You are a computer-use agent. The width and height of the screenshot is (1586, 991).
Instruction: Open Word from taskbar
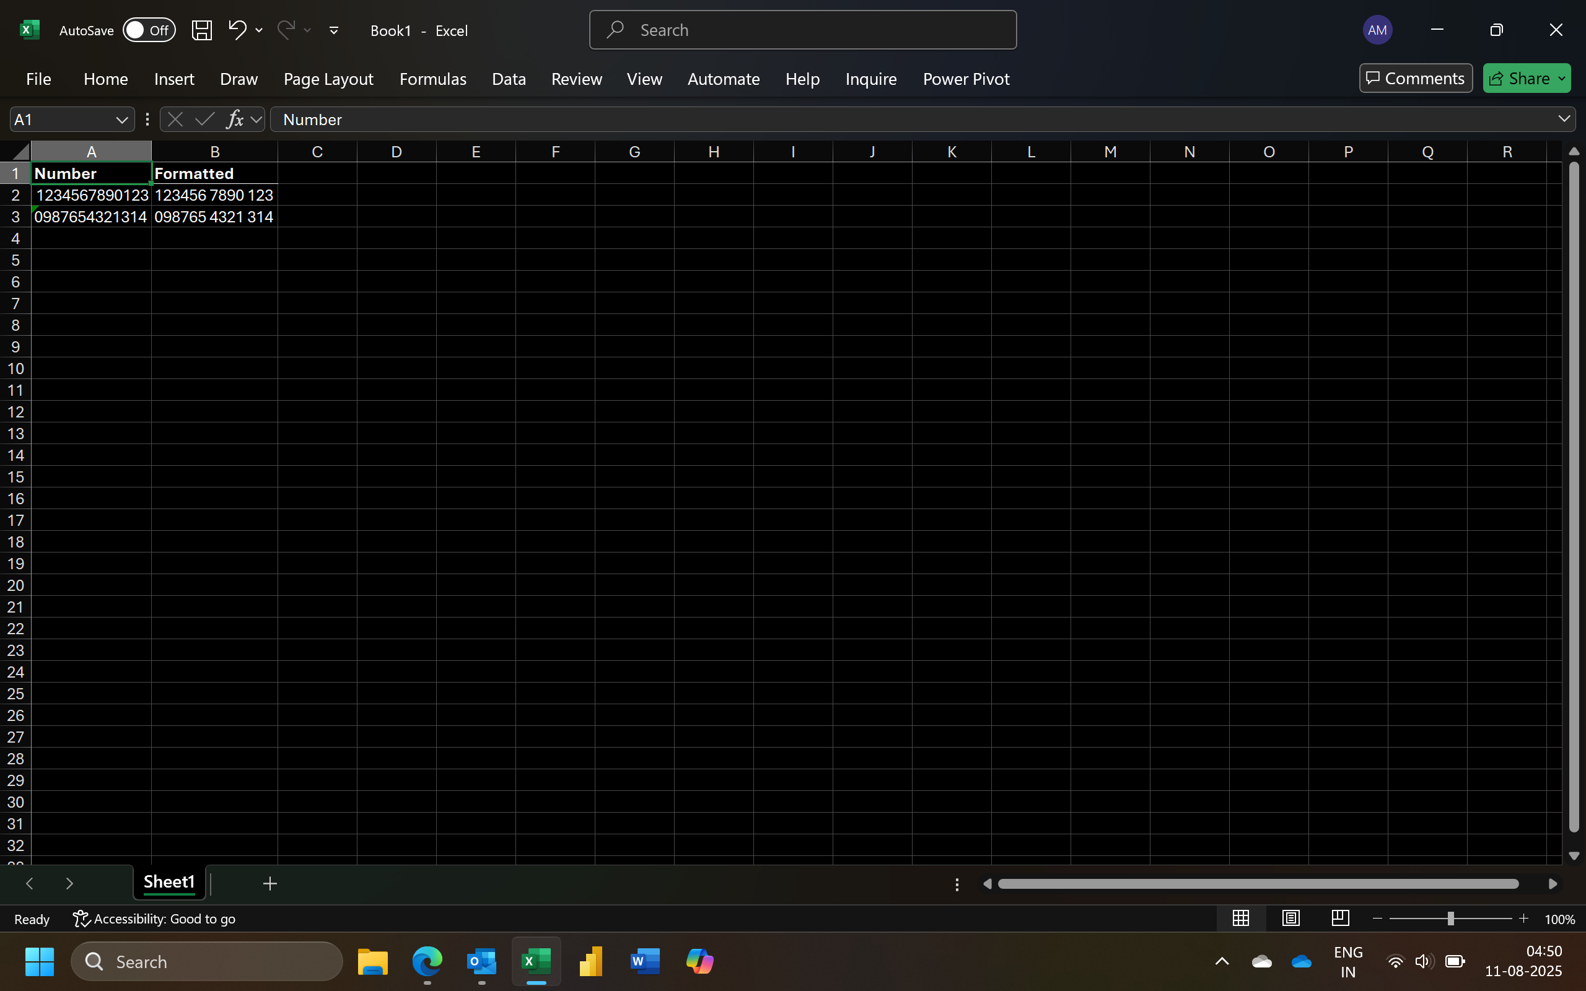[x=645, y=961]
